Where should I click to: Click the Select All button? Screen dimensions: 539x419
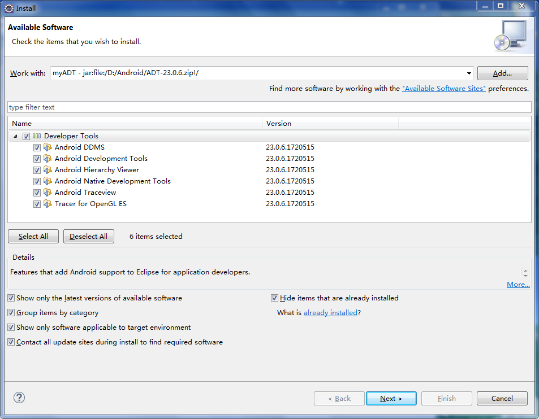[33, 237]
